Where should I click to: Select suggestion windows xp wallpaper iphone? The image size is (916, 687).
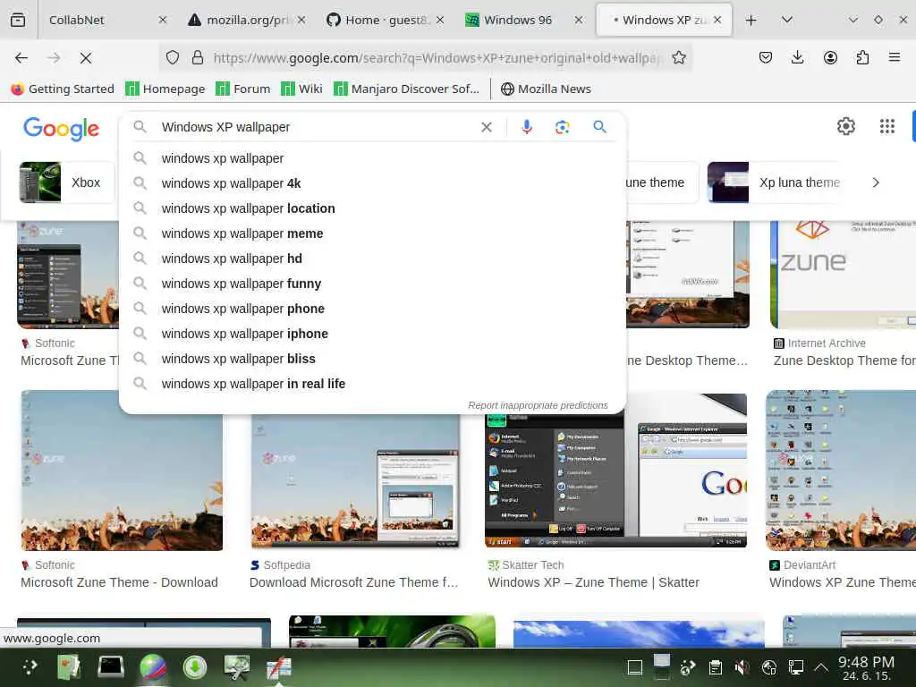point(373,334)
